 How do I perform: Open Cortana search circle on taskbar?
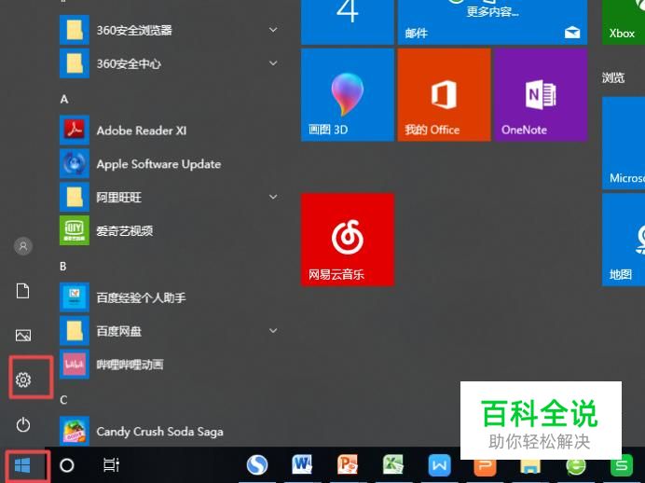point(66,465)
